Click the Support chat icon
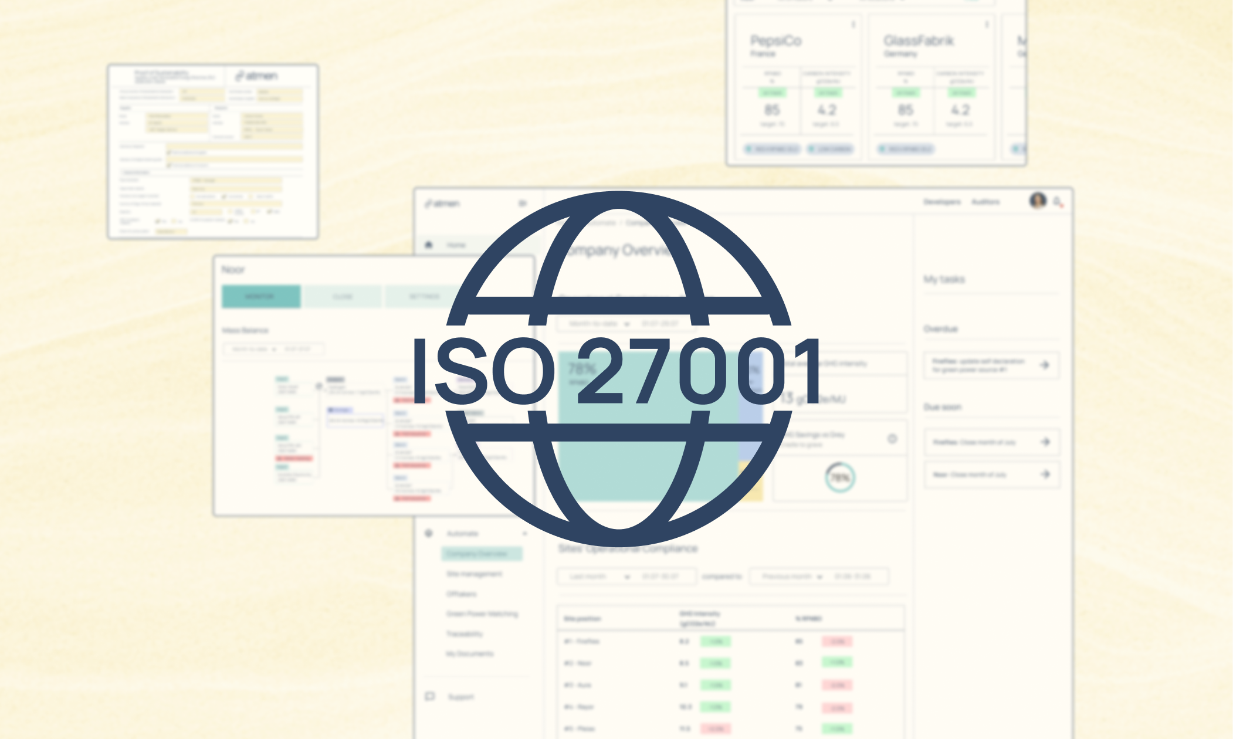Image resolution: width=1233 pixels, height=739 pixels. 429,696
